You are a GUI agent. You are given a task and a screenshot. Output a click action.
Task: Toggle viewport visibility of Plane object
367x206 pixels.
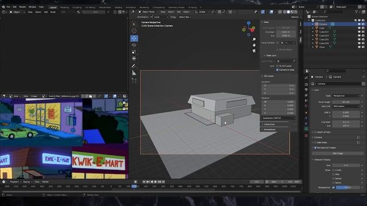tap(360, 47)
